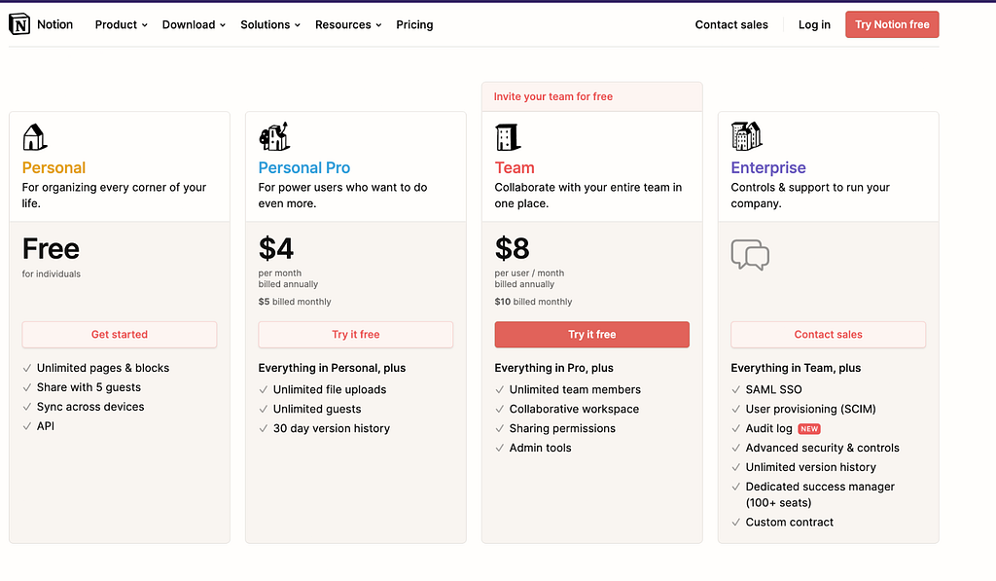Click Unlimited guests feature

(x=317, y=410)
